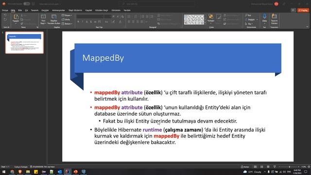Click the comments icon near Paylaş

[293, 10]
